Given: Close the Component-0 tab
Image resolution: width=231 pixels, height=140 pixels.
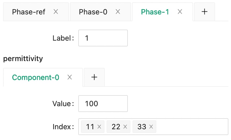Looking at the screenshot, I should coord(69,77).
